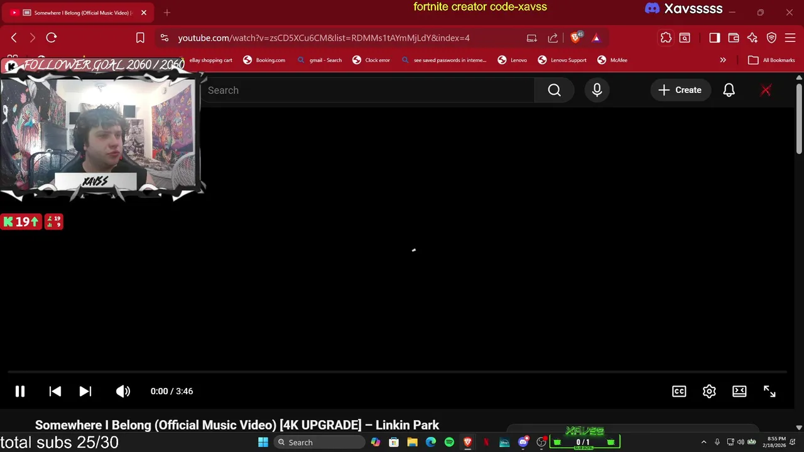Open the gmail - Search bookmark
This screenshot has width=804, height=452.
(x=319, y=60)
